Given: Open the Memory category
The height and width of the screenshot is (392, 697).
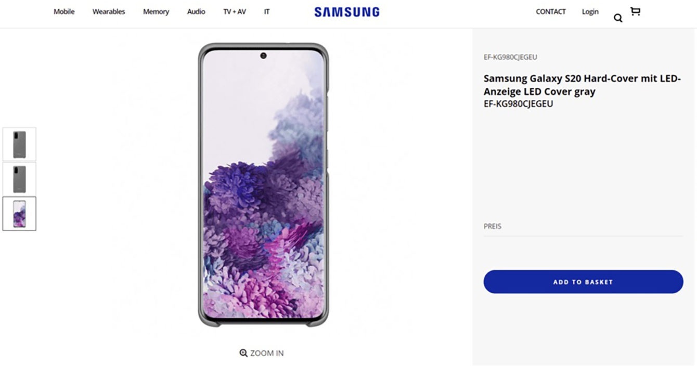Looking at the screenshot, I should pyautogui.click(x=156, y=11).
